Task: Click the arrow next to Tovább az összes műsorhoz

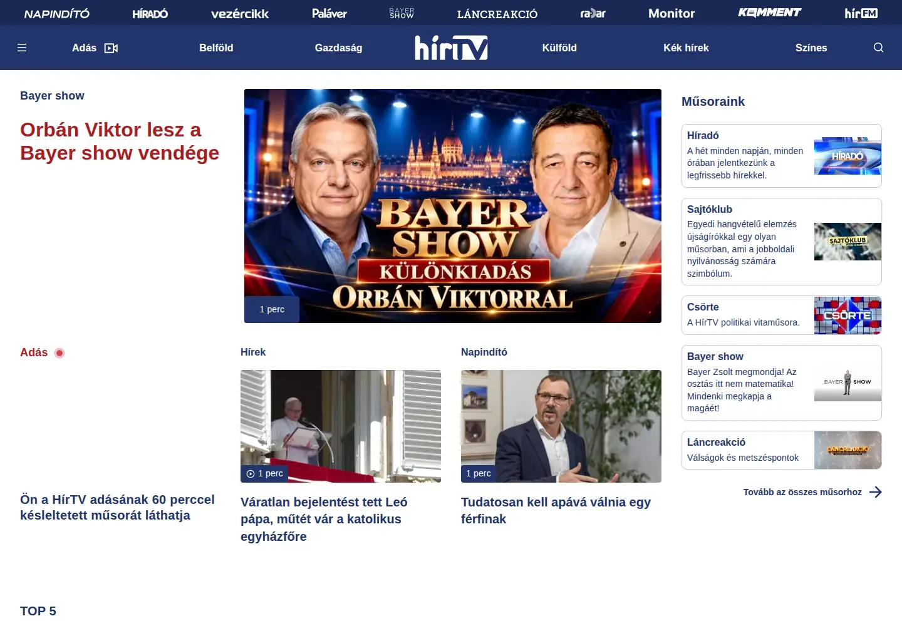Action: pyautogui.click(x=876, y=492)
